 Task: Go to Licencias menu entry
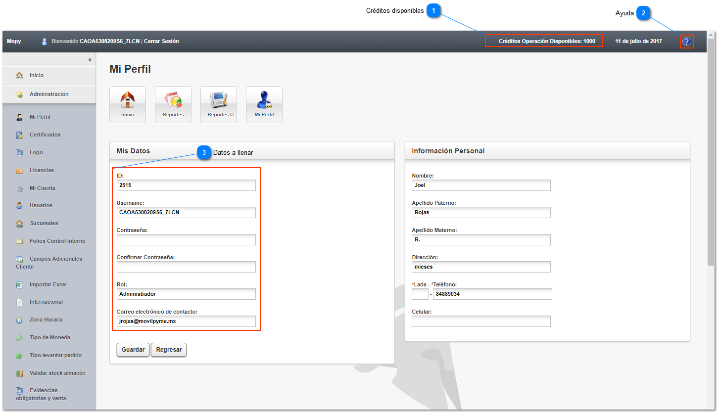(42, 170)
